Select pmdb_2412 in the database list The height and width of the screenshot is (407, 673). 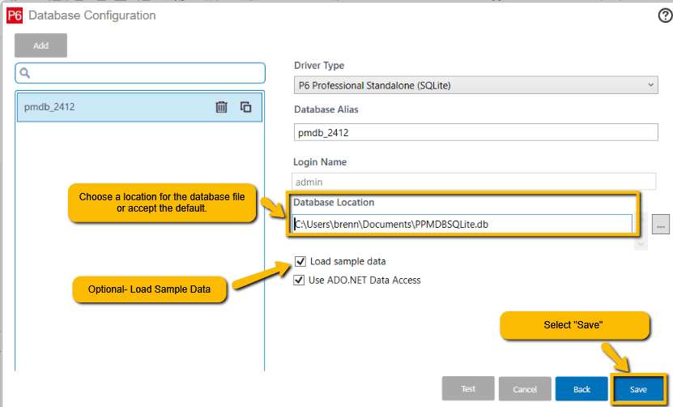[x=105, y=107]
